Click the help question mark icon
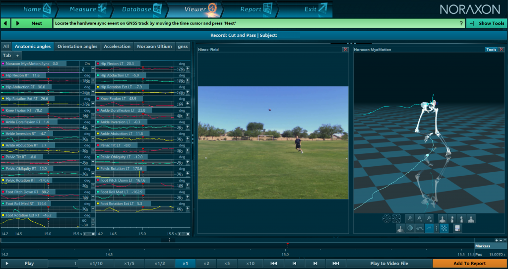 [461, 23]
